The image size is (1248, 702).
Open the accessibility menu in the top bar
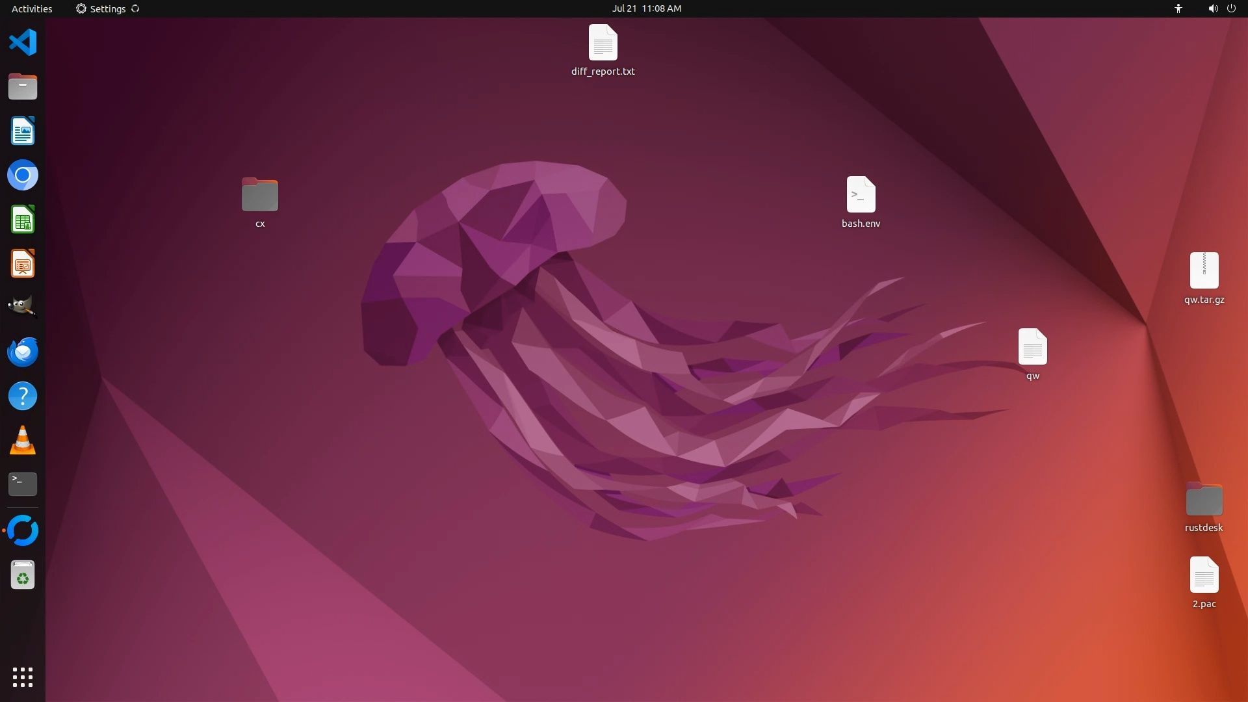(1178, 8)
